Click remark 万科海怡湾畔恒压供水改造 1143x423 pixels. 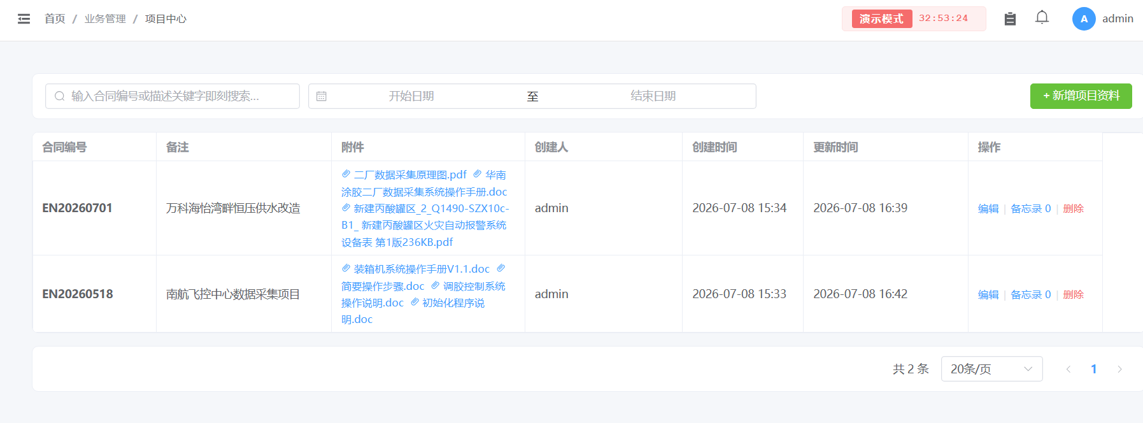(233, 208)
